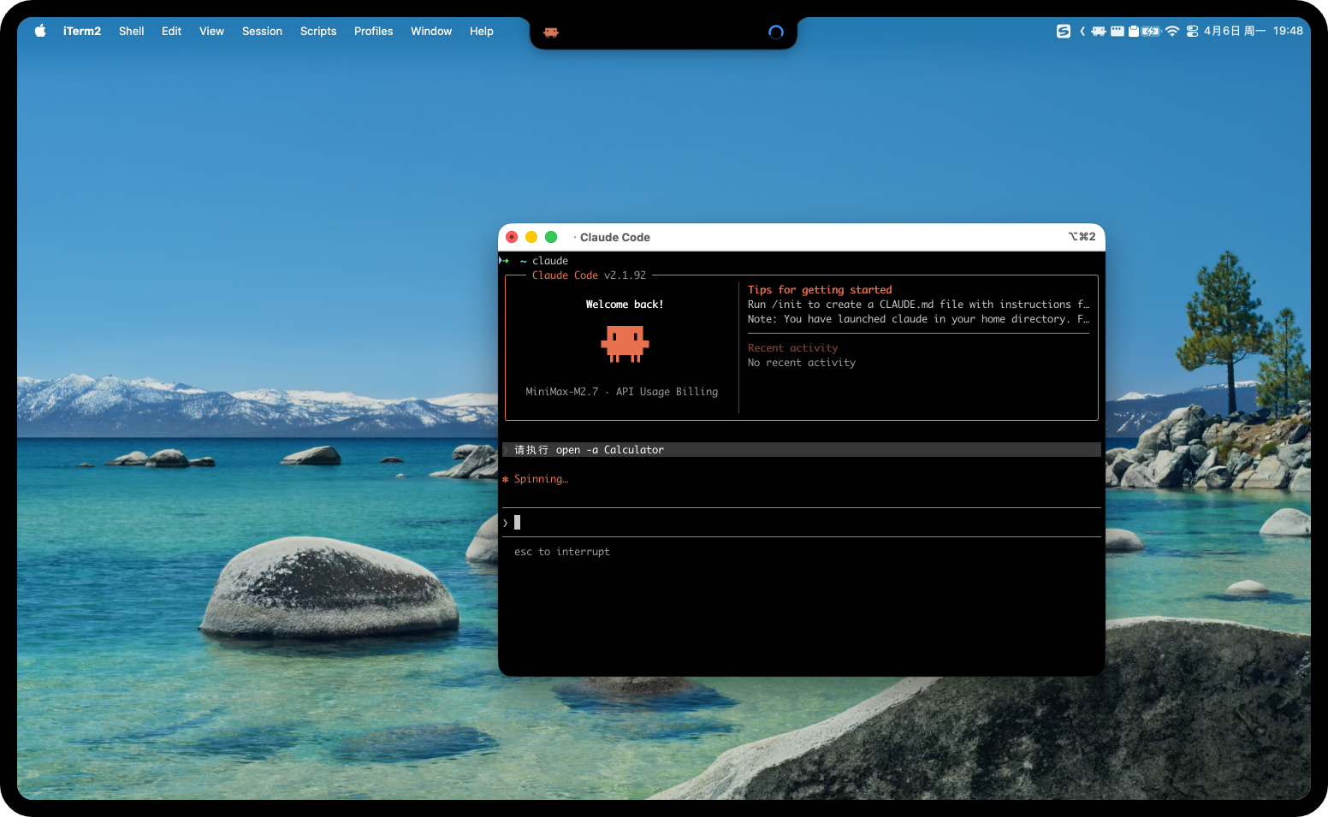The width and height of the screenshot is (1328, 817).
Task: Open the Profiles menu
Action: click(x=373, y=31)
